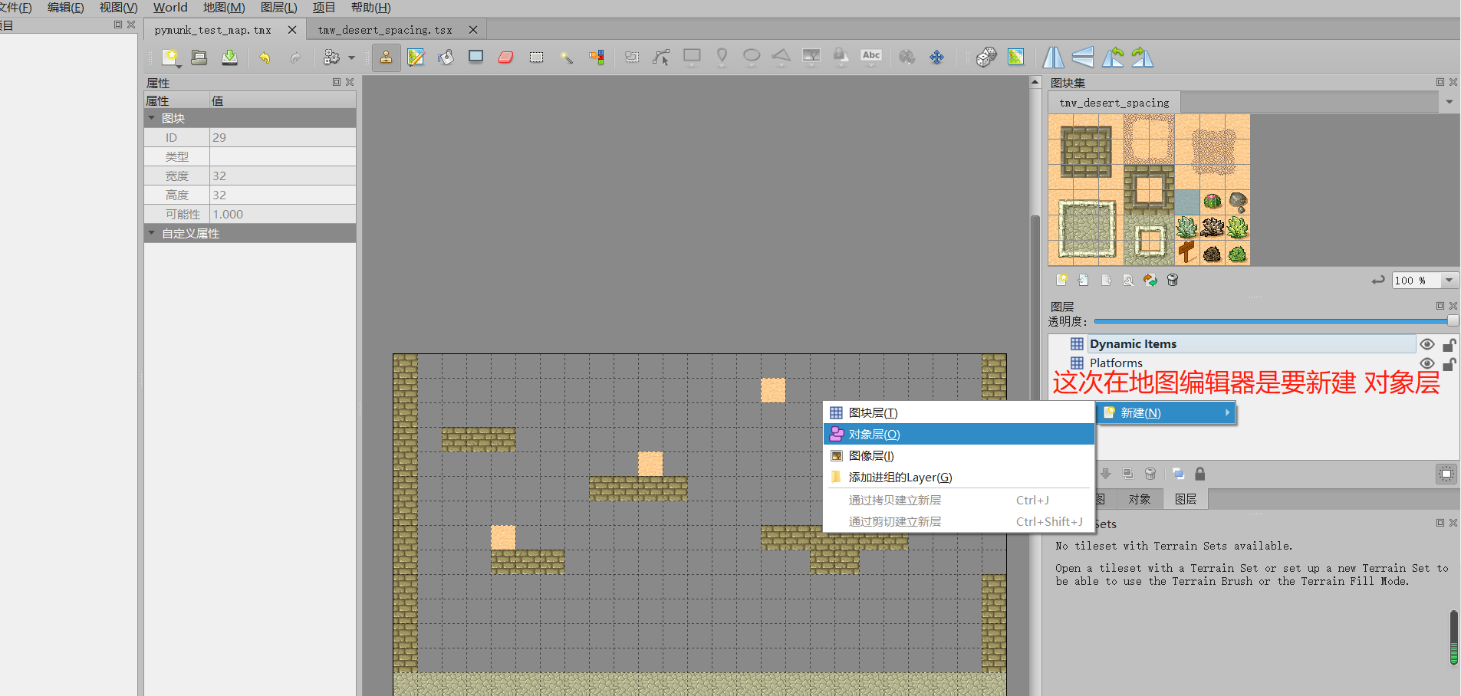Open the tileset selection dropdown
The image size is (1461, 696).
point(1449,101)
